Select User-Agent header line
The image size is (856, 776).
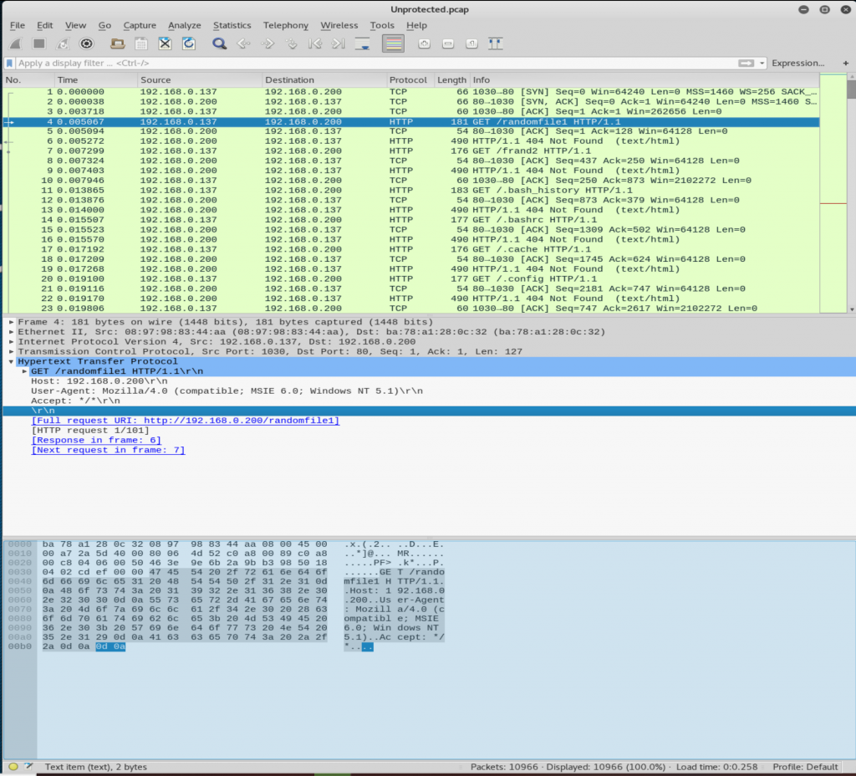pyautogui.click(x=227, y=391)
